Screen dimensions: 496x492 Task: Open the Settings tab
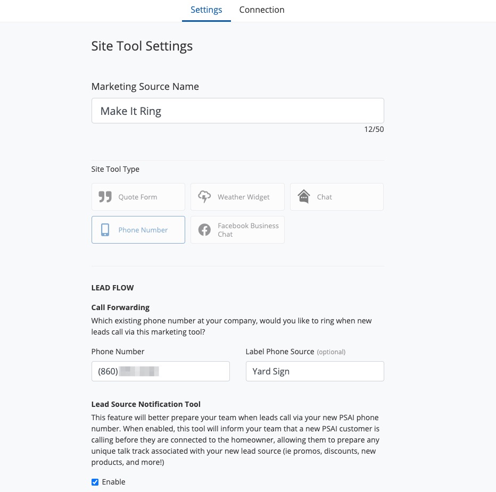click(x=206, y=10)
